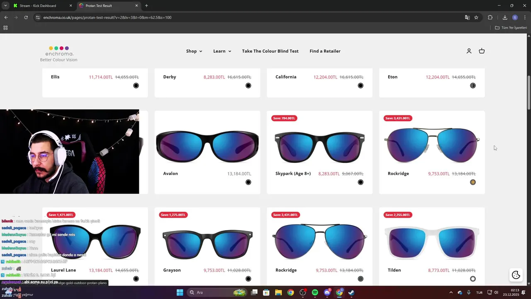The width and height of the screenshot is (531, 299).
Task: Click the browser address bar URL
Action: pyautogui.click(x=107, y=17)
